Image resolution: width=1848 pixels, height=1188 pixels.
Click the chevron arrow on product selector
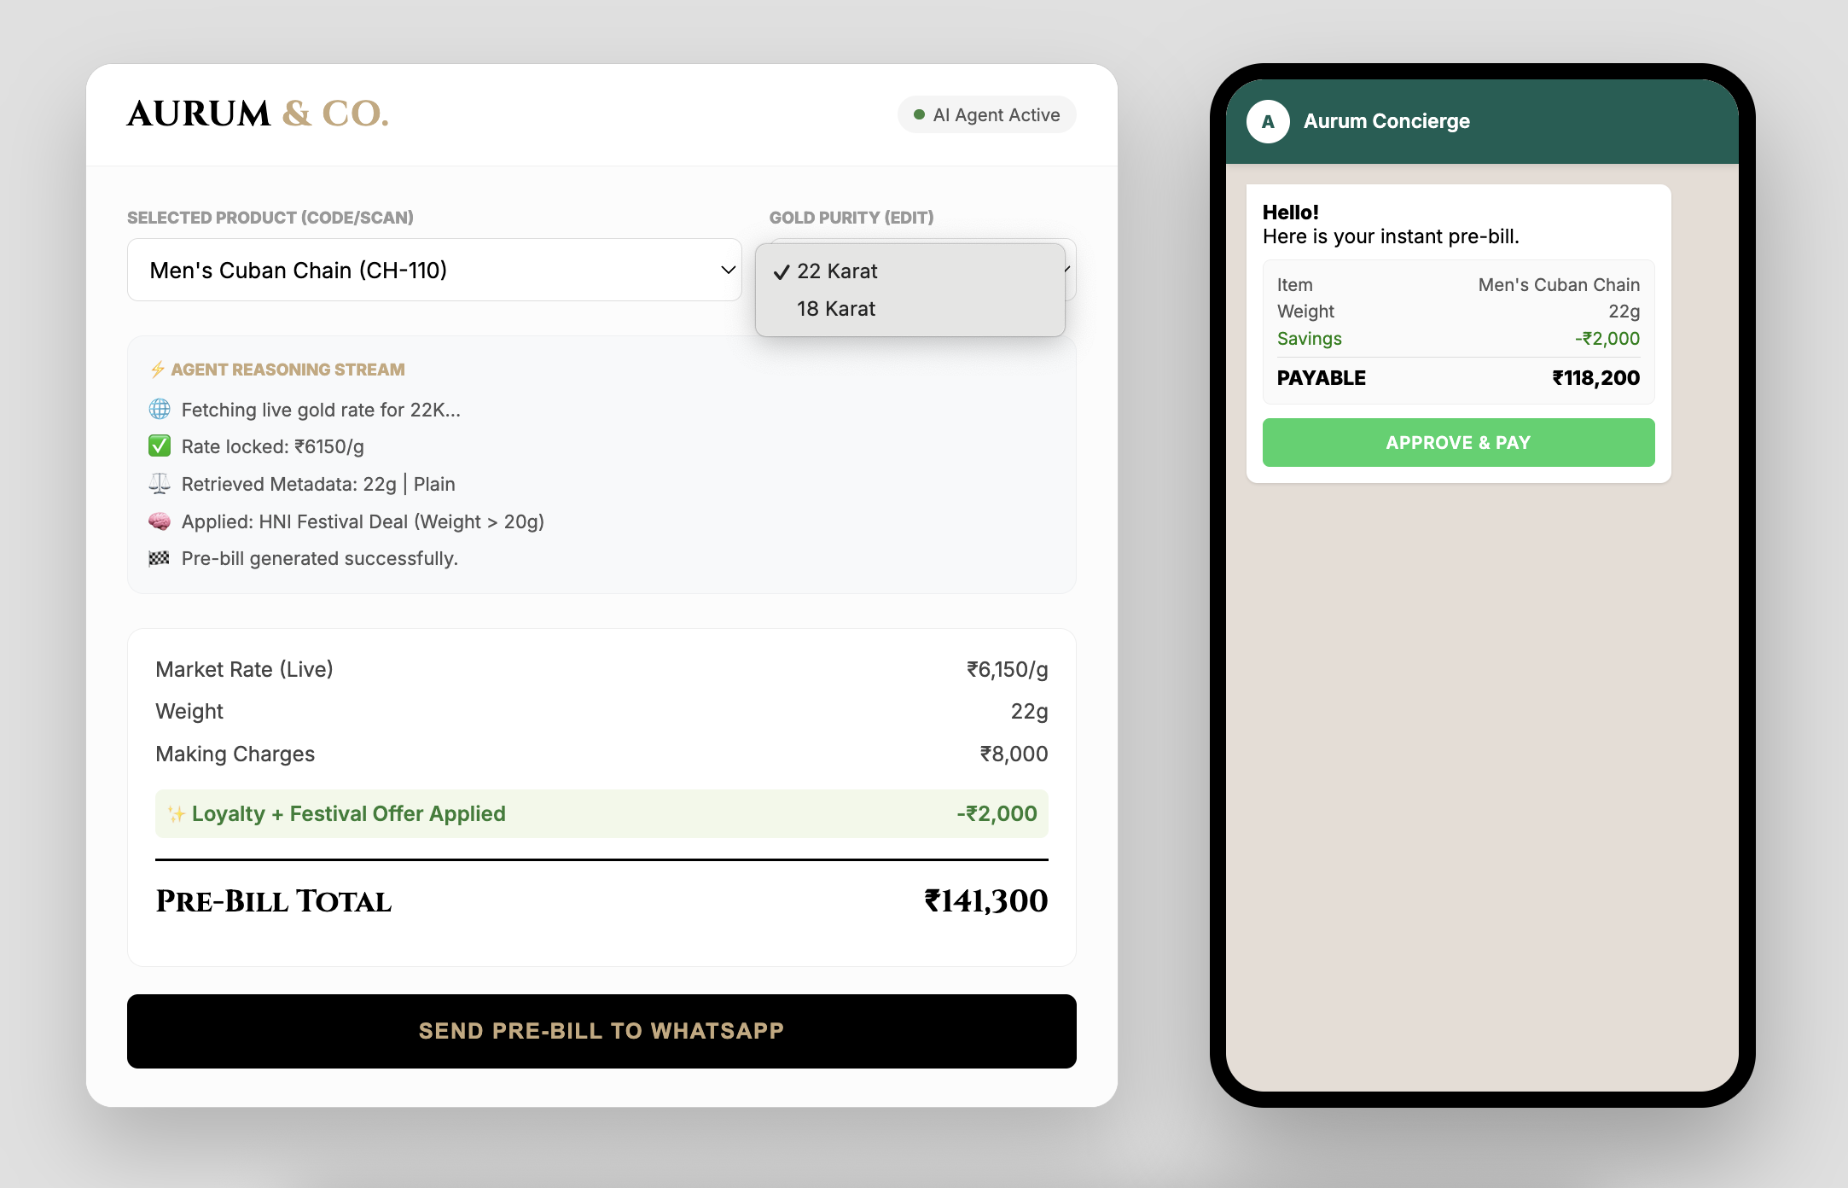point(728,270)
